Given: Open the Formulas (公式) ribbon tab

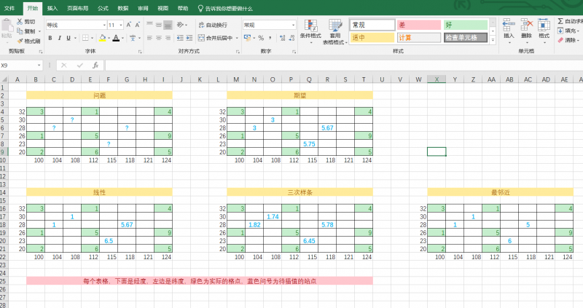Looking at the screenshot, I should (103, 8).
